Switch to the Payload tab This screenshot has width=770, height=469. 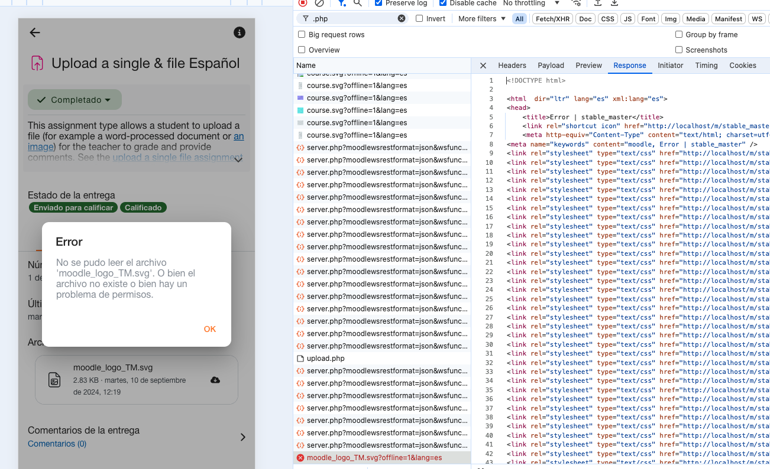551,66
